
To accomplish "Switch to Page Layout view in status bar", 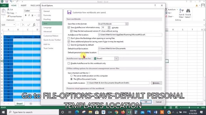I will pos(171,107).
